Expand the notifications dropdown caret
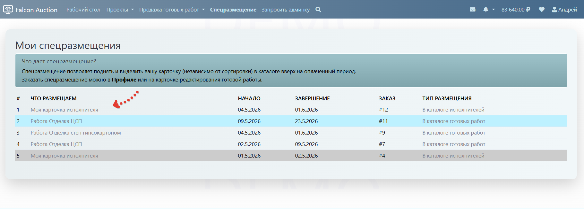This screenshot has height=209, width=584. pos(494,10)
